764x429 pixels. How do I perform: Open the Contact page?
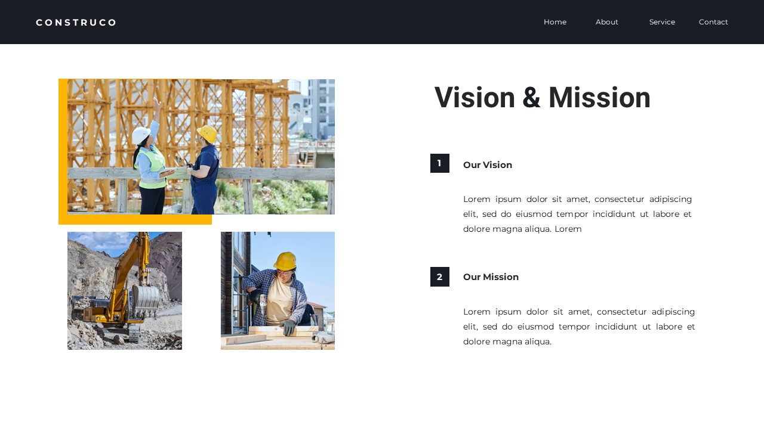(x=713, y=21)
